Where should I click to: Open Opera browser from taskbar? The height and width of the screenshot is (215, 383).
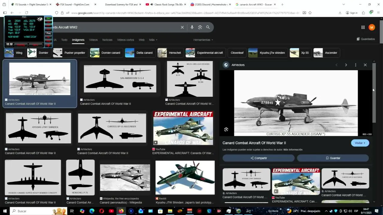[102, 211]
